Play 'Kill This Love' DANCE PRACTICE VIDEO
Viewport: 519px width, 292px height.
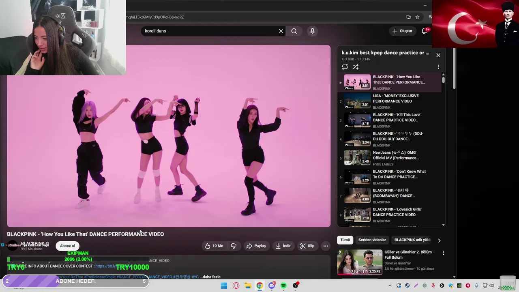[389, 120]
